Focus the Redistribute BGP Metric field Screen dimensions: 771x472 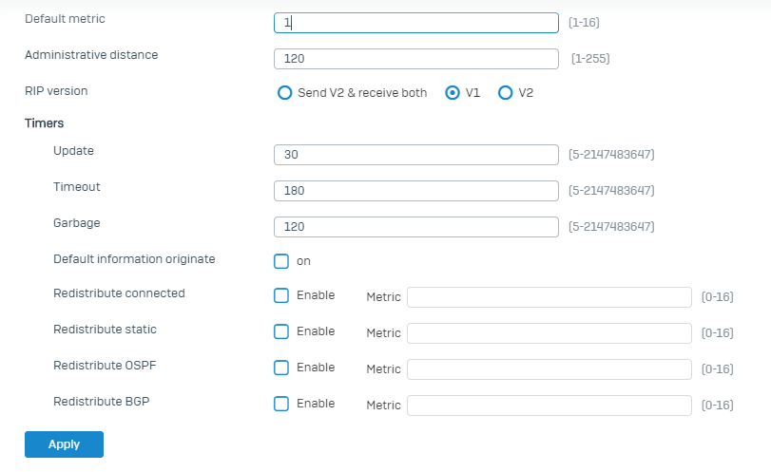click(x=549, y=406)
